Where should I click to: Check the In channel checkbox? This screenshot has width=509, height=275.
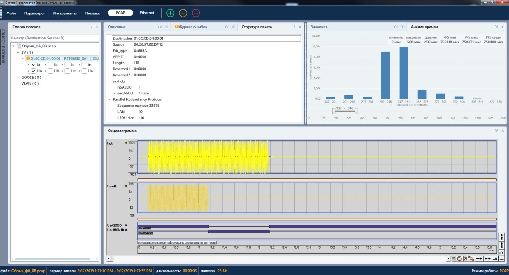[x=84, y=65]
